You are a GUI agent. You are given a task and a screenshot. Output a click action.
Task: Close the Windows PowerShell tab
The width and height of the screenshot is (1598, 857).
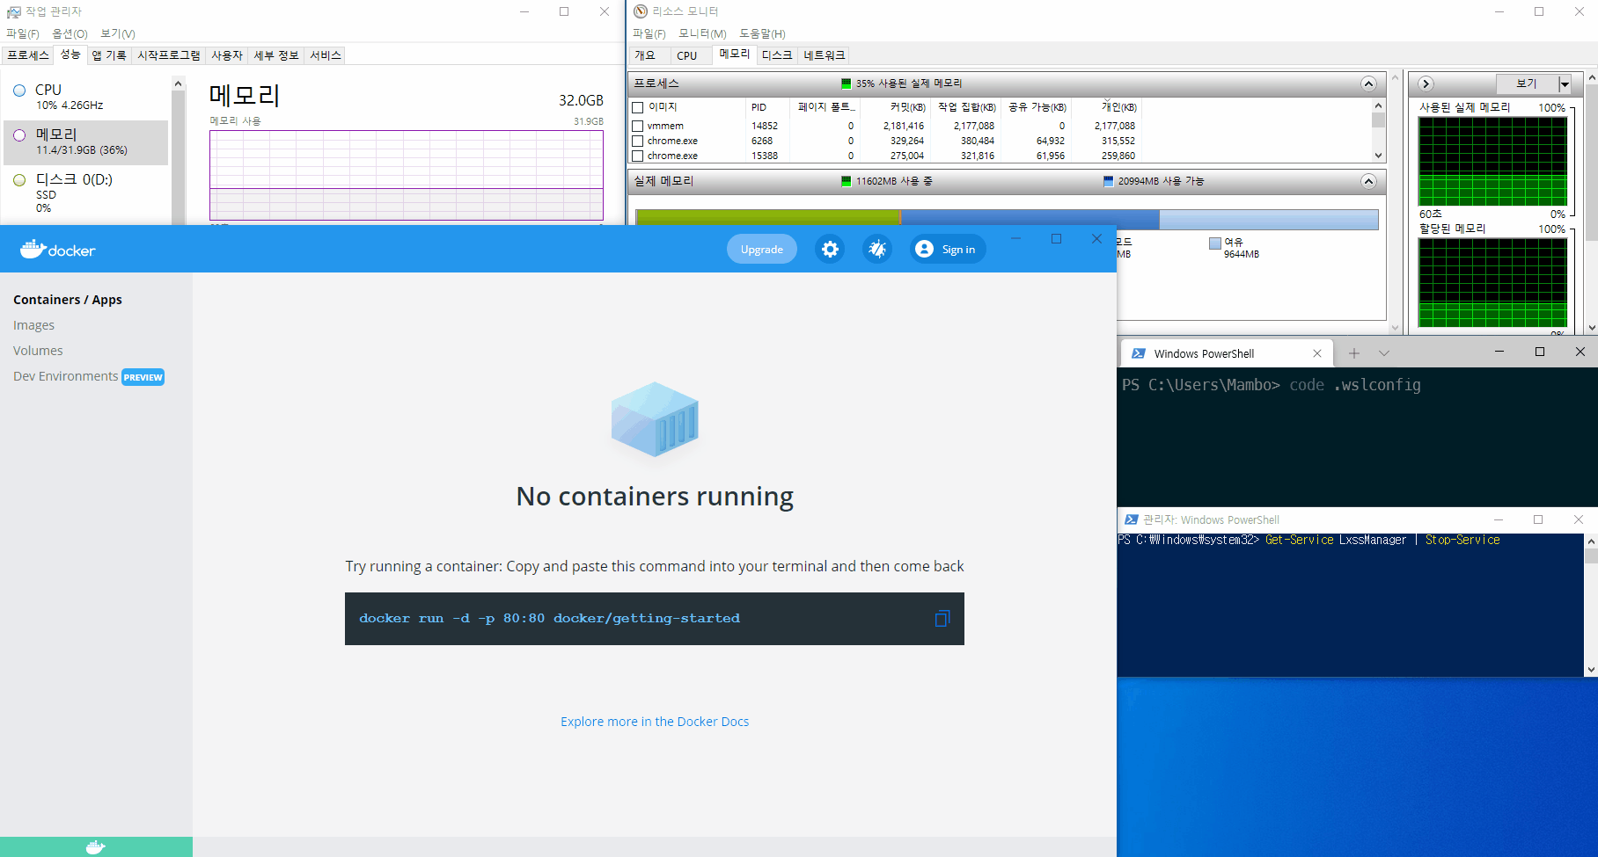coord(1317,353)
